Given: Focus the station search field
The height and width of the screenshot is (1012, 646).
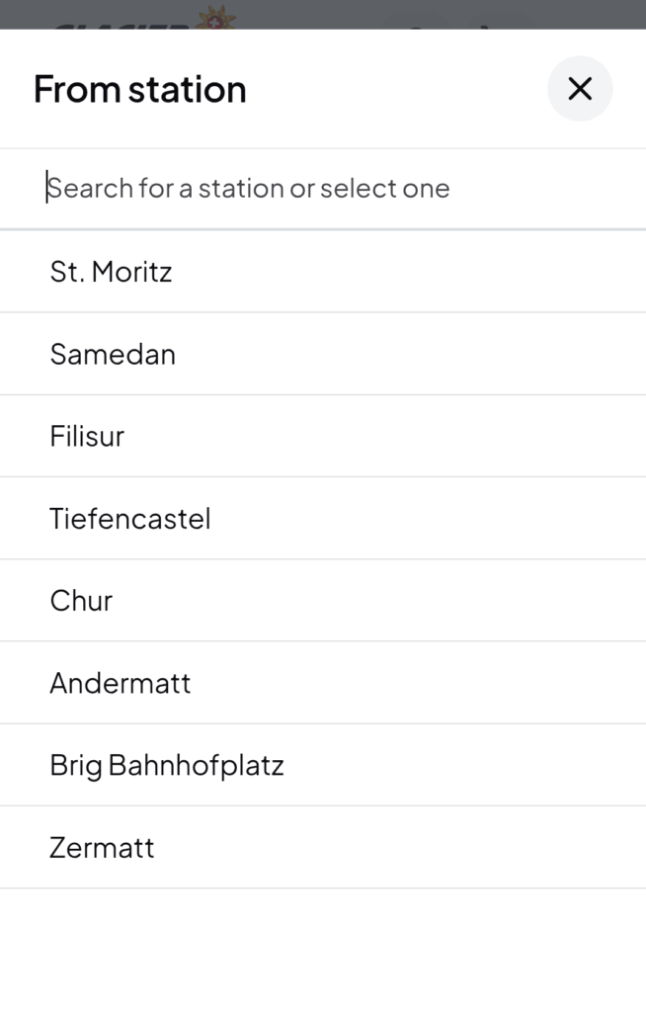Looking at the screenshot, I should point(323,189).
